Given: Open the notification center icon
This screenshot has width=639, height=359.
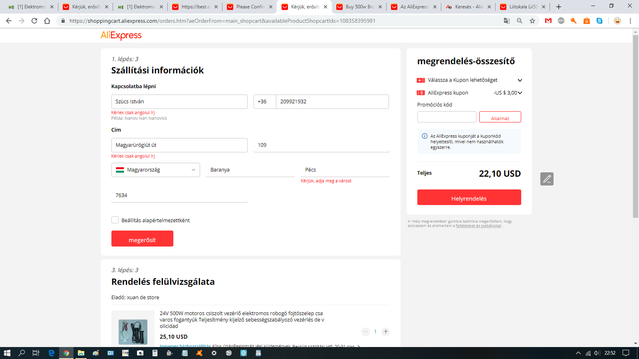Looking at the screenshot, I should [626, 353].
